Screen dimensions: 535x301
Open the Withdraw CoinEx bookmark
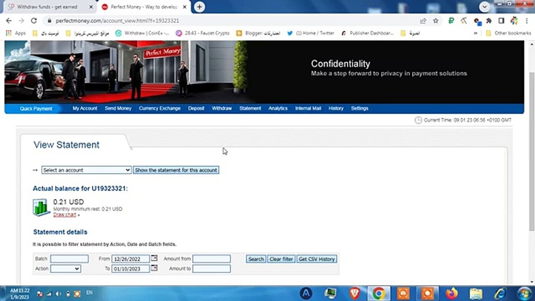[x=142, y=33]
